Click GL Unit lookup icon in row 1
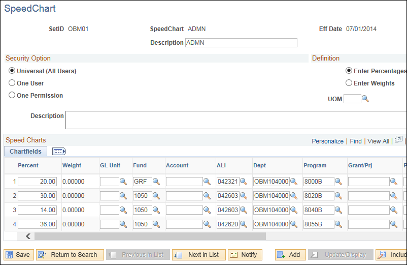The height and width of the screenshot is (265, 407). [x=123, y=182]
